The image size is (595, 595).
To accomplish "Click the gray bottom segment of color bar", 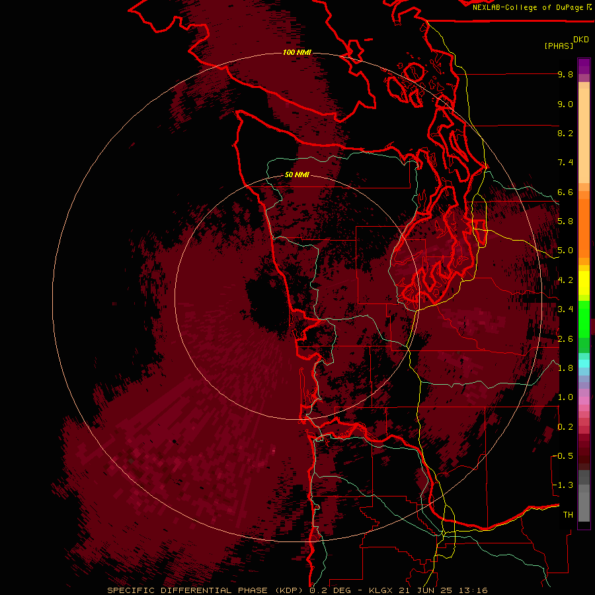I will (x=584, y=504).
